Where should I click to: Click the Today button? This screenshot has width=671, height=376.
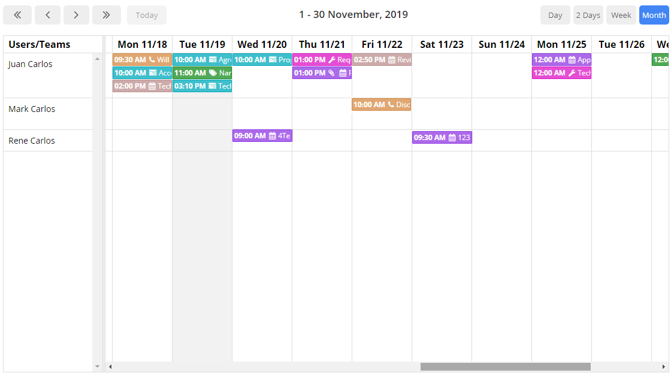147,16
